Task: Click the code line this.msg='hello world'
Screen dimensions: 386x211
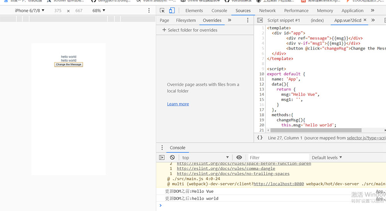Action: click(x=309, y=125)
